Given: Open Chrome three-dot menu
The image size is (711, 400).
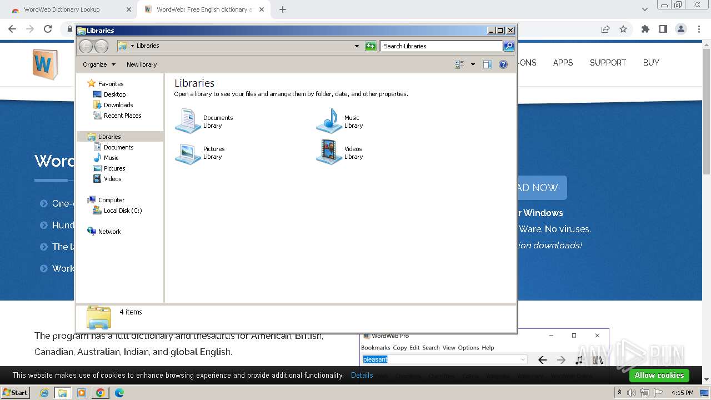Looking at the screenshot, I should [x=699, y=29].
